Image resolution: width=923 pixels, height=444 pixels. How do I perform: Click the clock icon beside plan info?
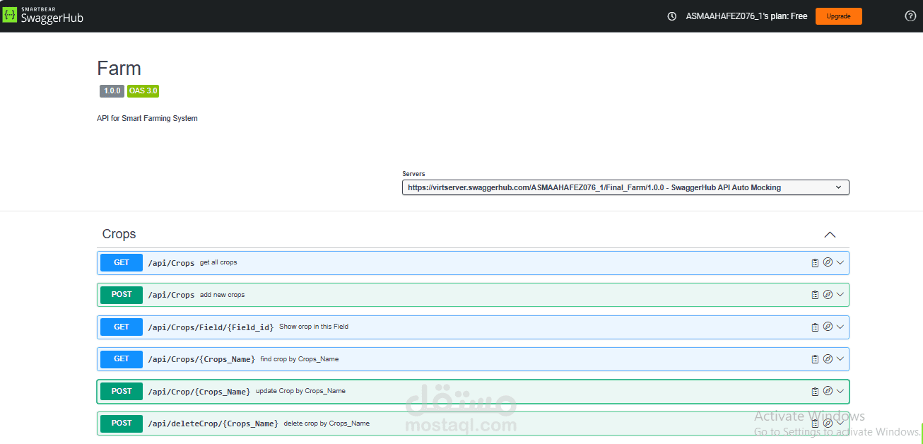click(x=672, y=16)
